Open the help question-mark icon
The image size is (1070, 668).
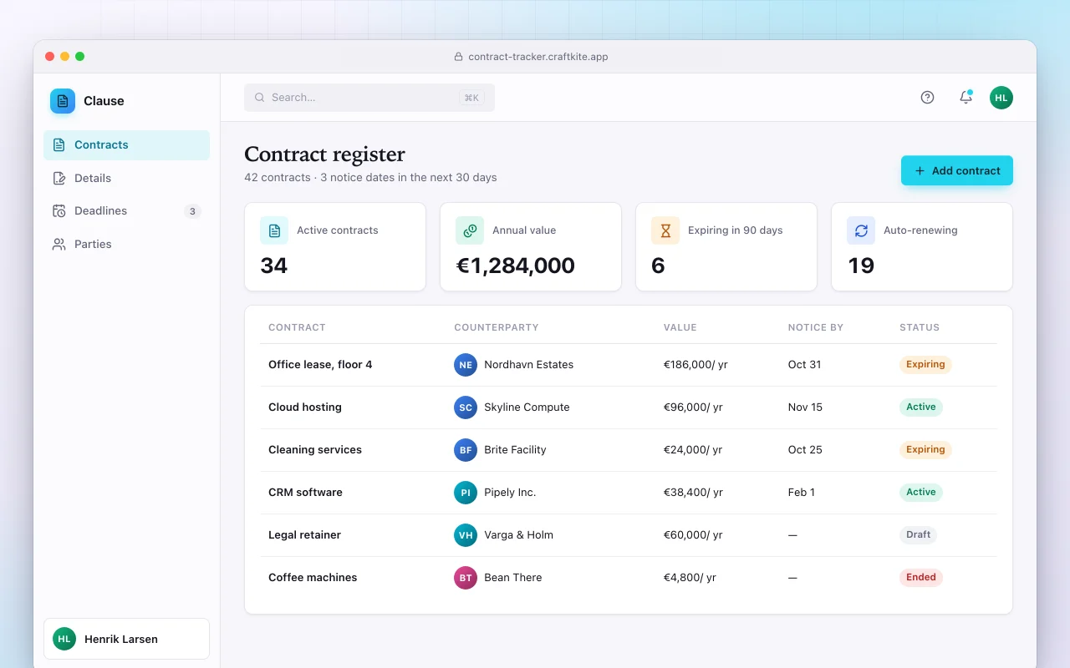[x=927, y=98]
